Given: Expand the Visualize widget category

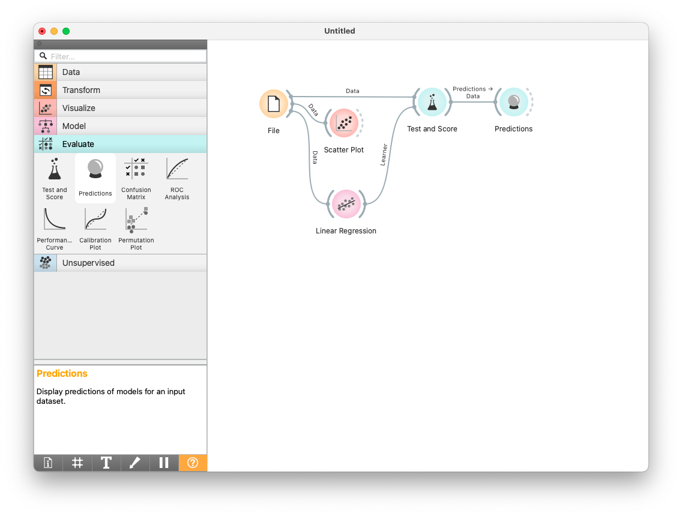Looking at the screenshot, I should coord(121,108).
